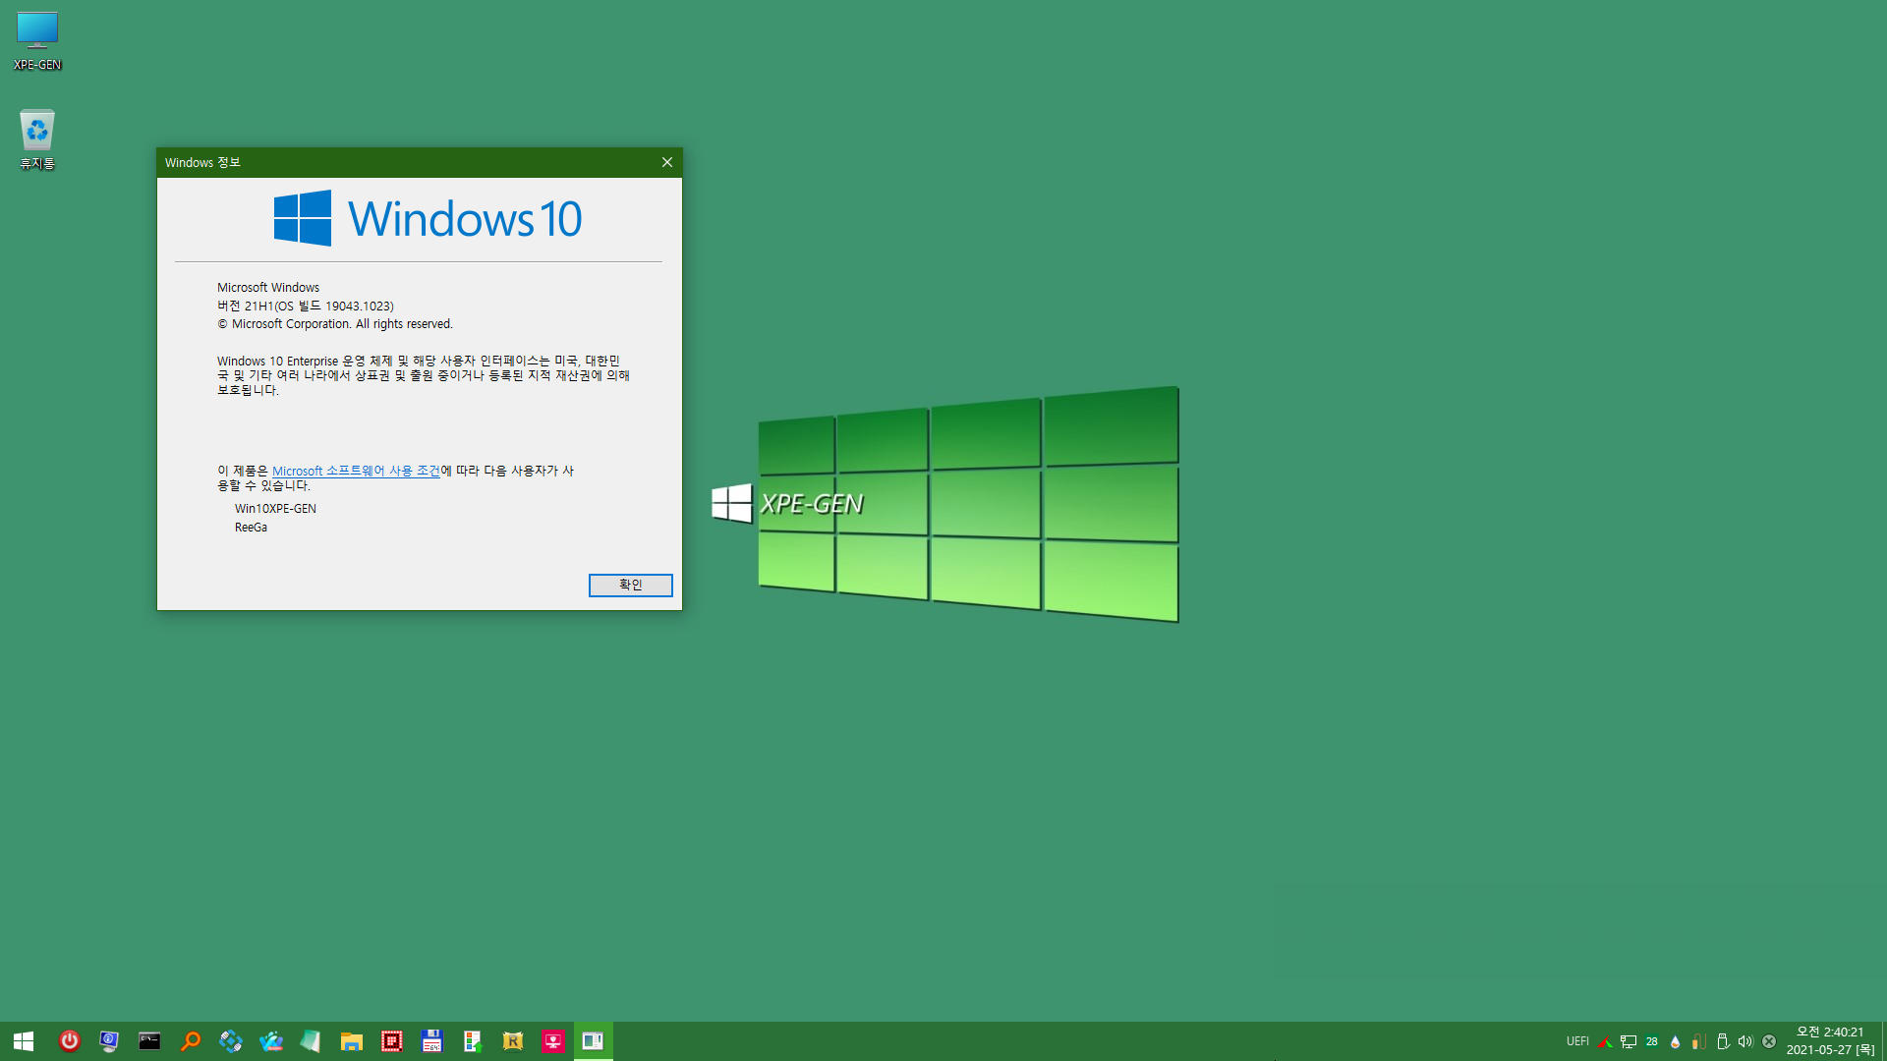This screenshot has height=1061, width=1887.
Task: Open the blue floppy disk 64 icon
Action: 432,1041
